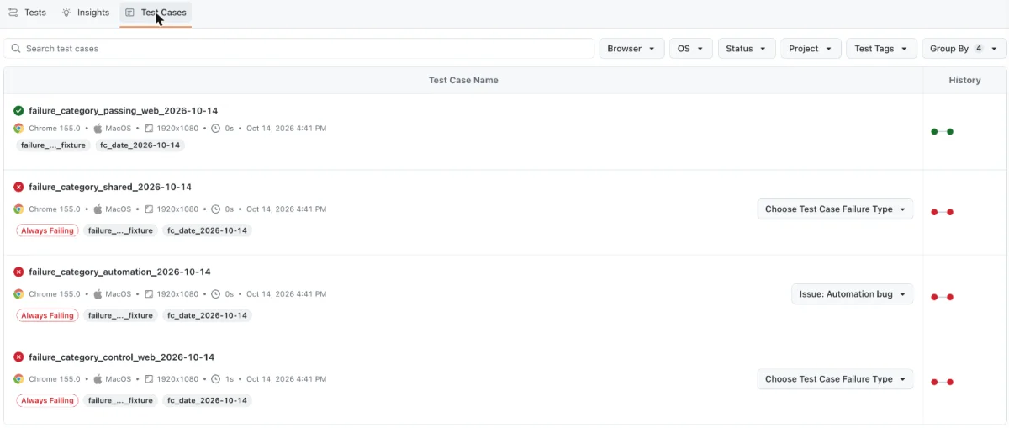The height and width of the screenshot is (428, 1009).
Task: Click the Tests tab icon
Action: point(13,13)
